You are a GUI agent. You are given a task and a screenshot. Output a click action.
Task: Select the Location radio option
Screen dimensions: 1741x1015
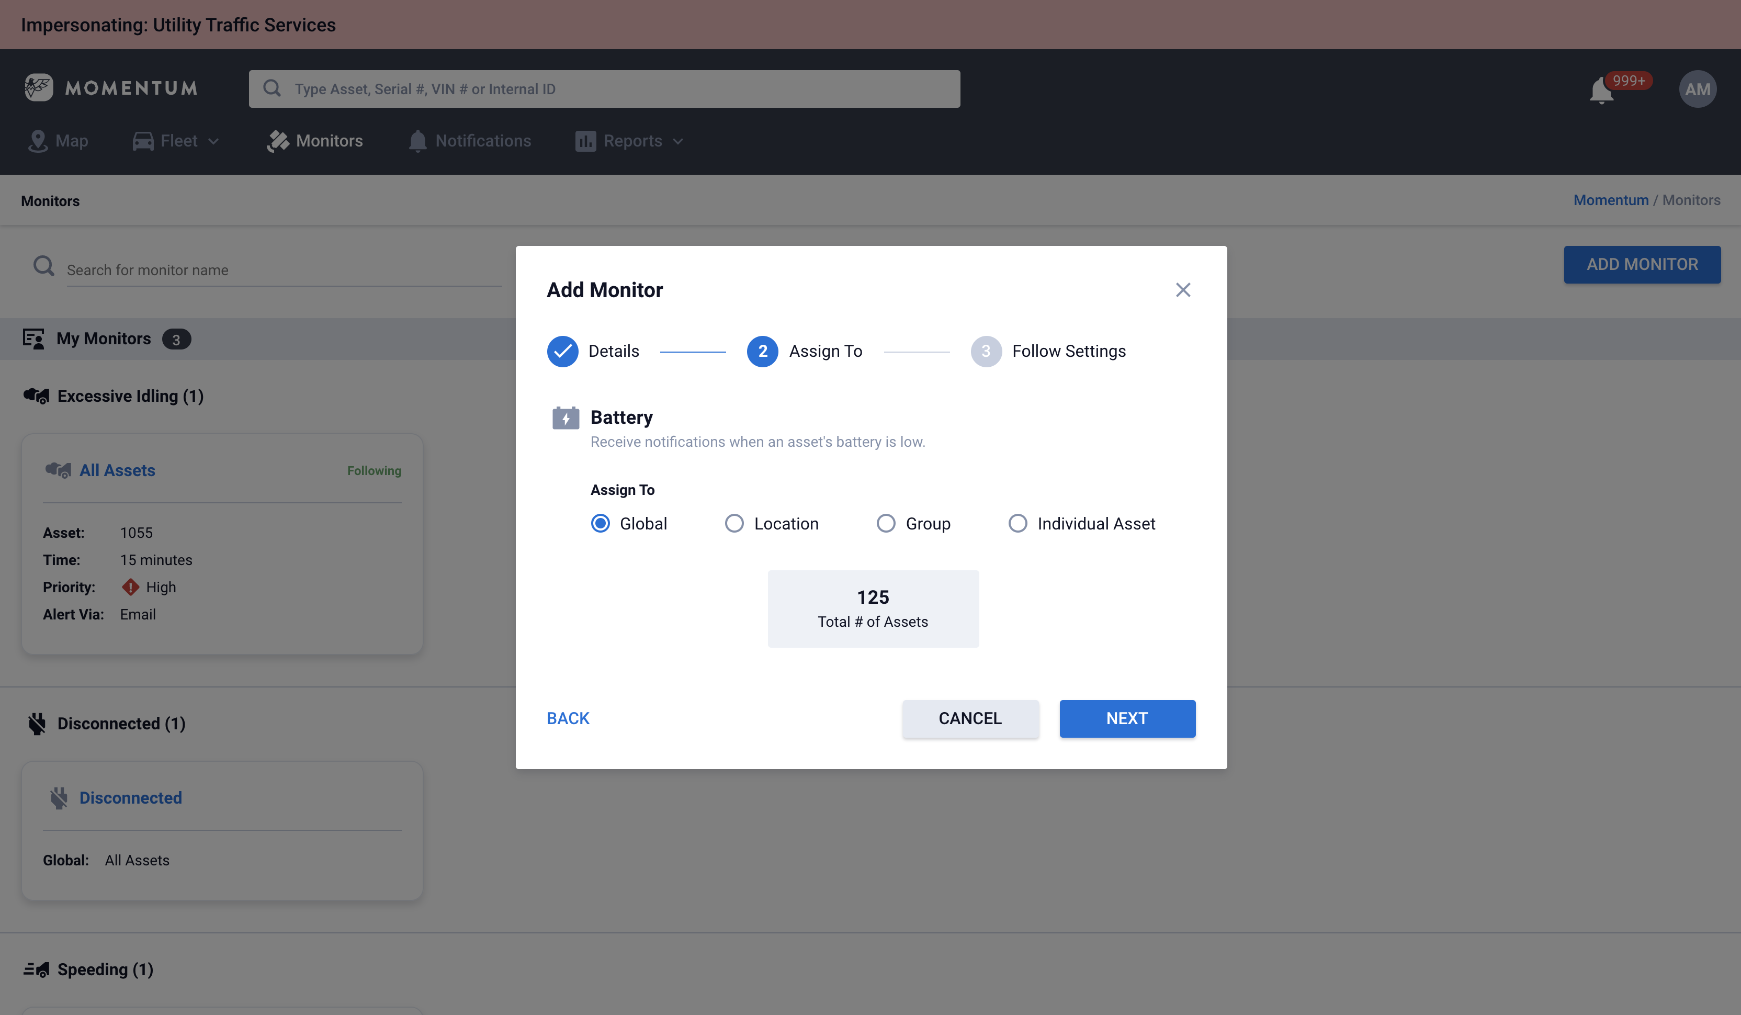coord(734,523)
